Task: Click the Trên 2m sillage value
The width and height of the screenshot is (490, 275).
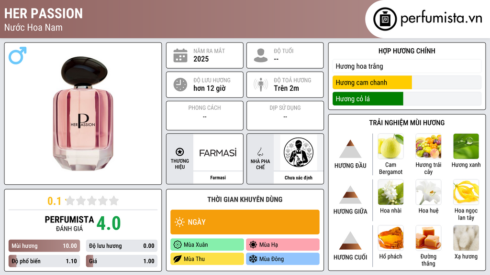Action: pos(286,88)
